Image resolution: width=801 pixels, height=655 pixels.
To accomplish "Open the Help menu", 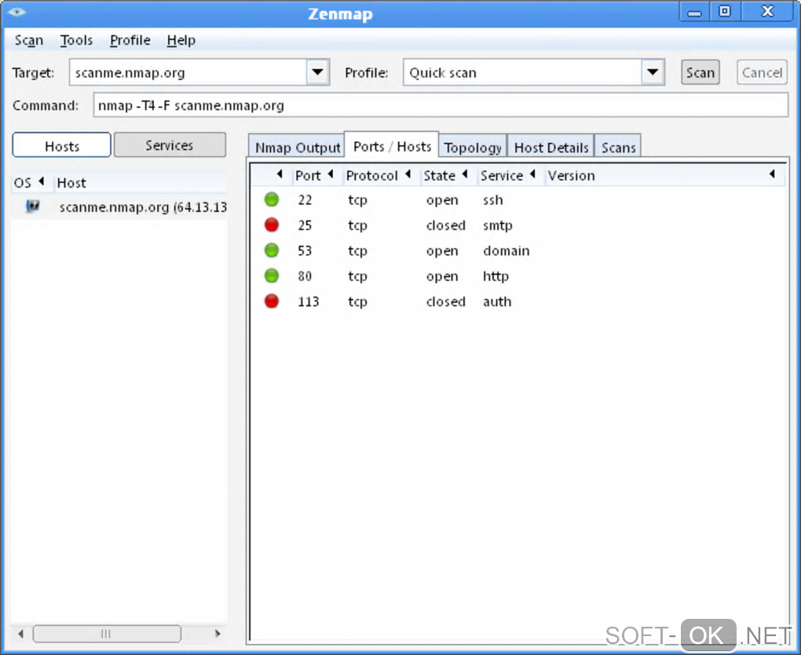I will click(181, 40).
